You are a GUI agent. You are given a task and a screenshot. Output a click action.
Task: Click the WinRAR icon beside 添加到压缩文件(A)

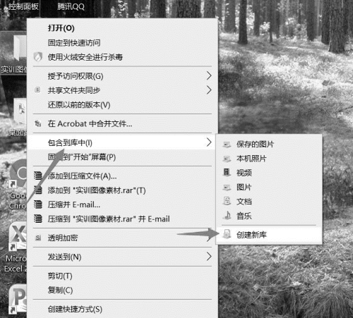38,176
